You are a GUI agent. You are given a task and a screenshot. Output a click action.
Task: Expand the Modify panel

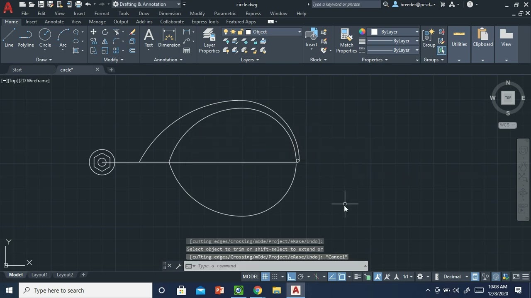coord(113,60)
